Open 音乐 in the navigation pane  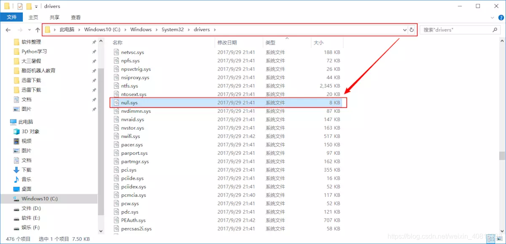point(27,180)
